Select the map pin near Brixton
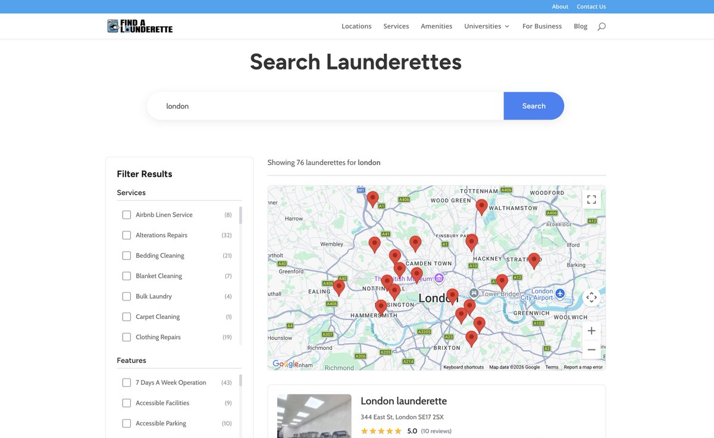This screenshot has height=438, width=714. (x=471, y=339)
